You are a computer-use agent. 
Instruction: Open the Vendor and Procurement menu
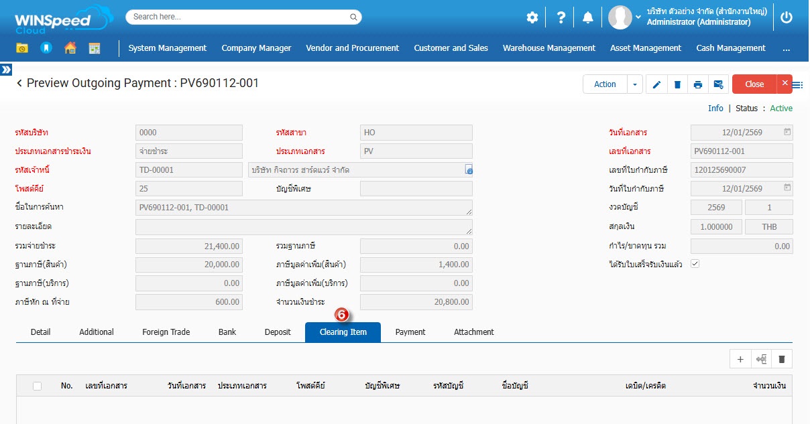point(352,48)
